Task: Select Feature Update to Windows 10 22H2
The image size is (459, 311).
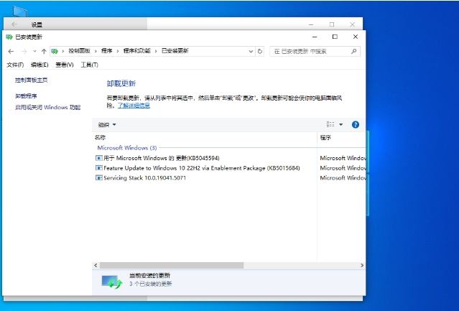Action: [x=201, y=167]
